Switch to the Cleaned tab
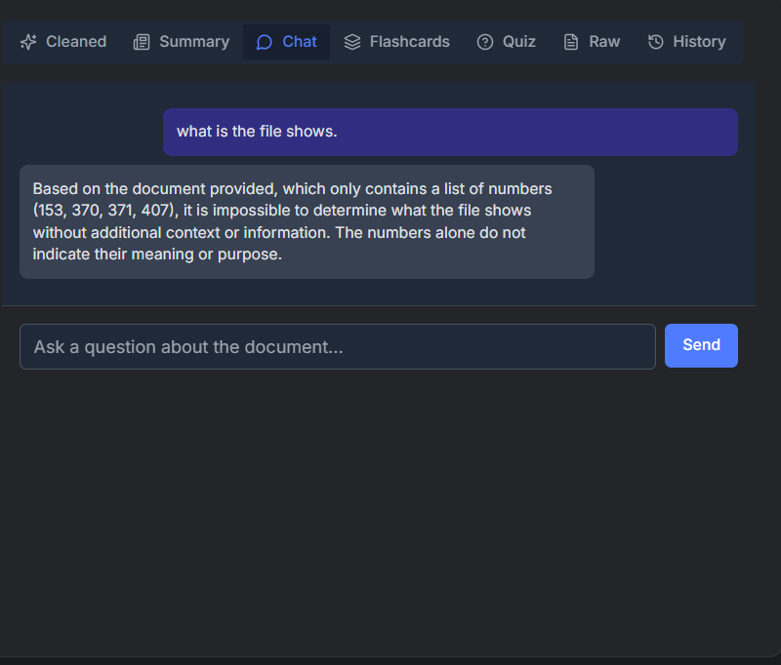This screenshot has width=781, height=665. 62,42
